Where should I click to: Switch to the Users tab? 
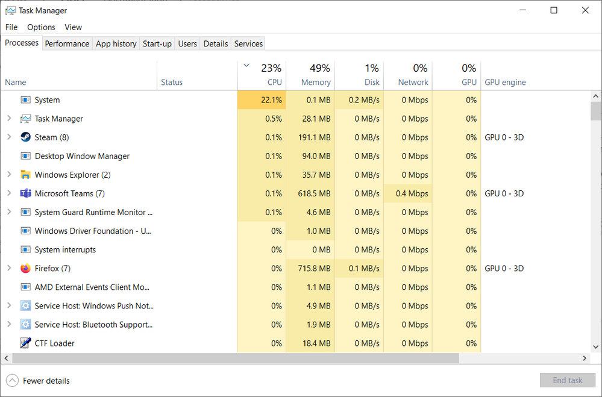tap(187, 44)
